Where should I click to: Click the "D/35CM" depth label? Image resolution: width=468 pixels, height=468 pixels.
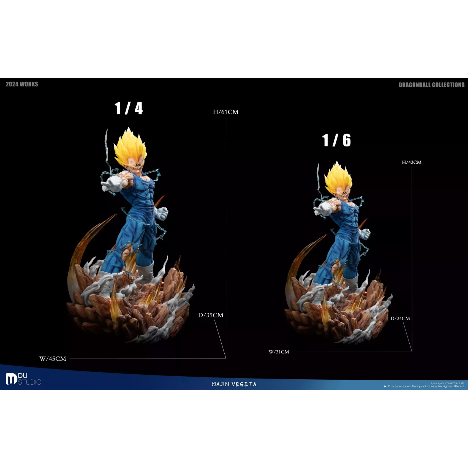tap(211, 315)
